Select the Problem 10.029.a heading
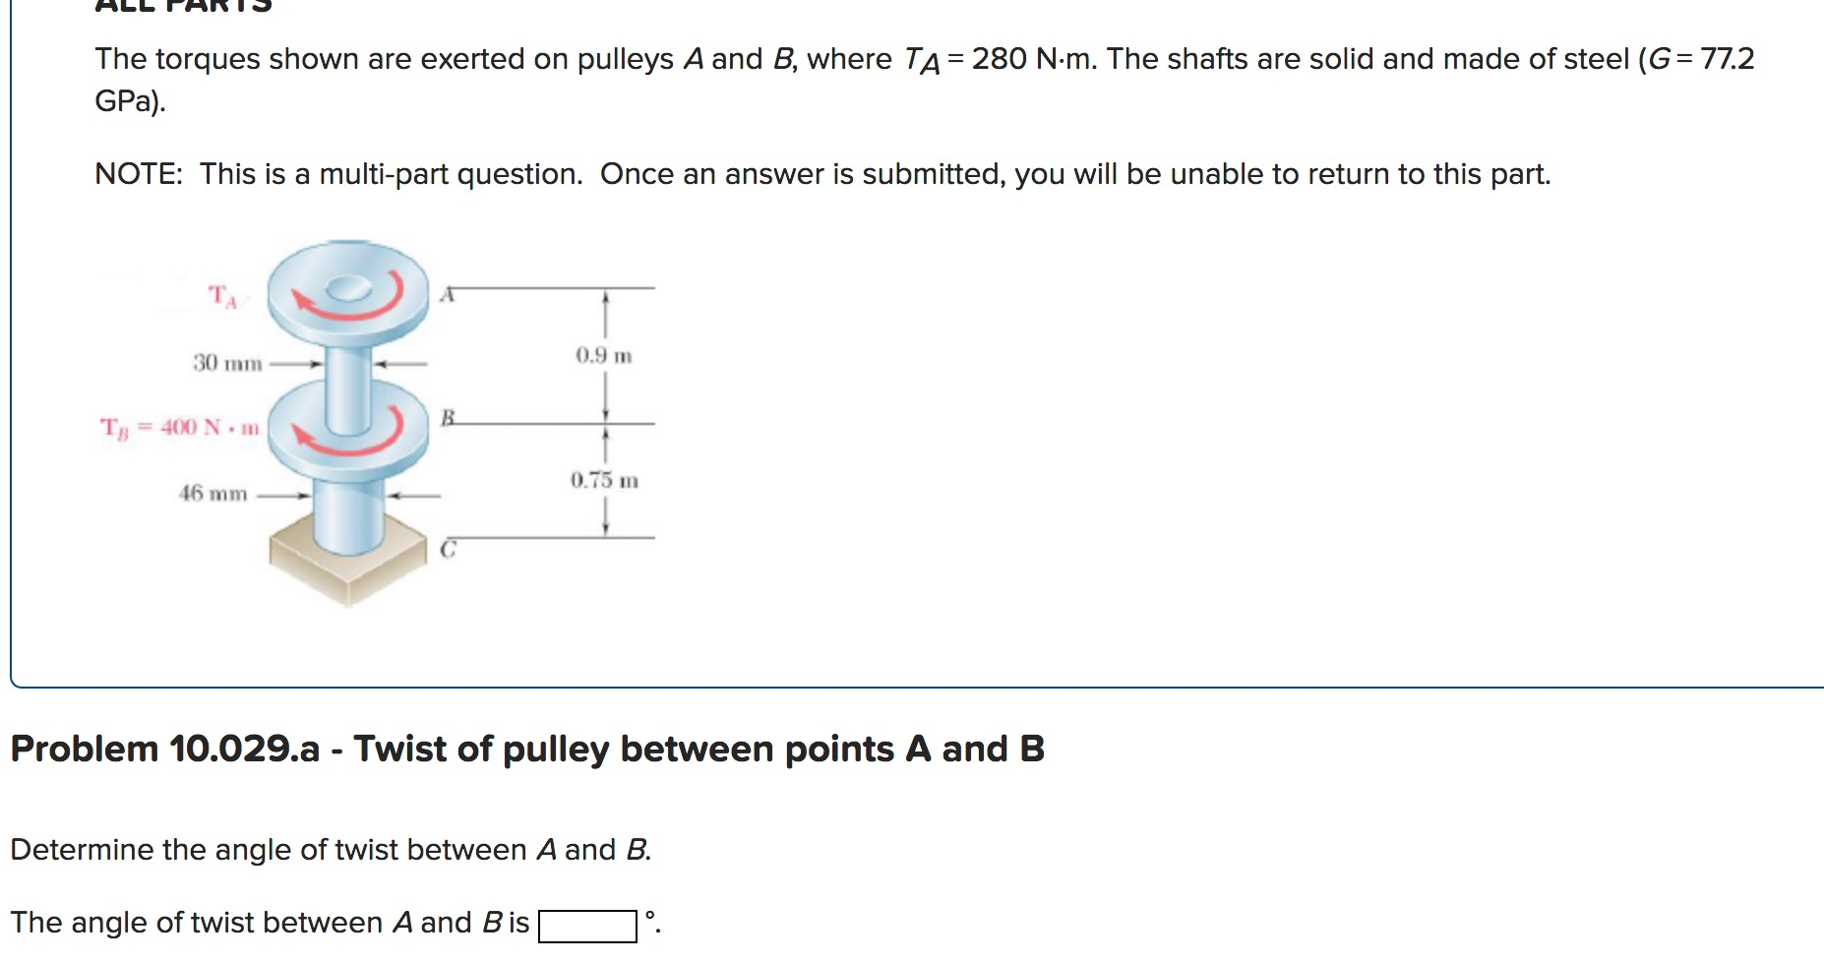This screenshot has height=962, width=1824. coord(526,748)
